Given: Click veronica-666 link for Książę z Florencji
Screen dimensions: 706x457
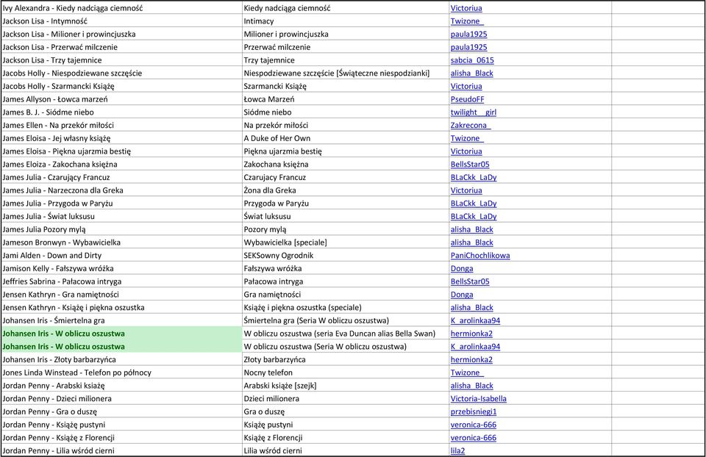Looking at the screenshot, I should click(473, 439).
